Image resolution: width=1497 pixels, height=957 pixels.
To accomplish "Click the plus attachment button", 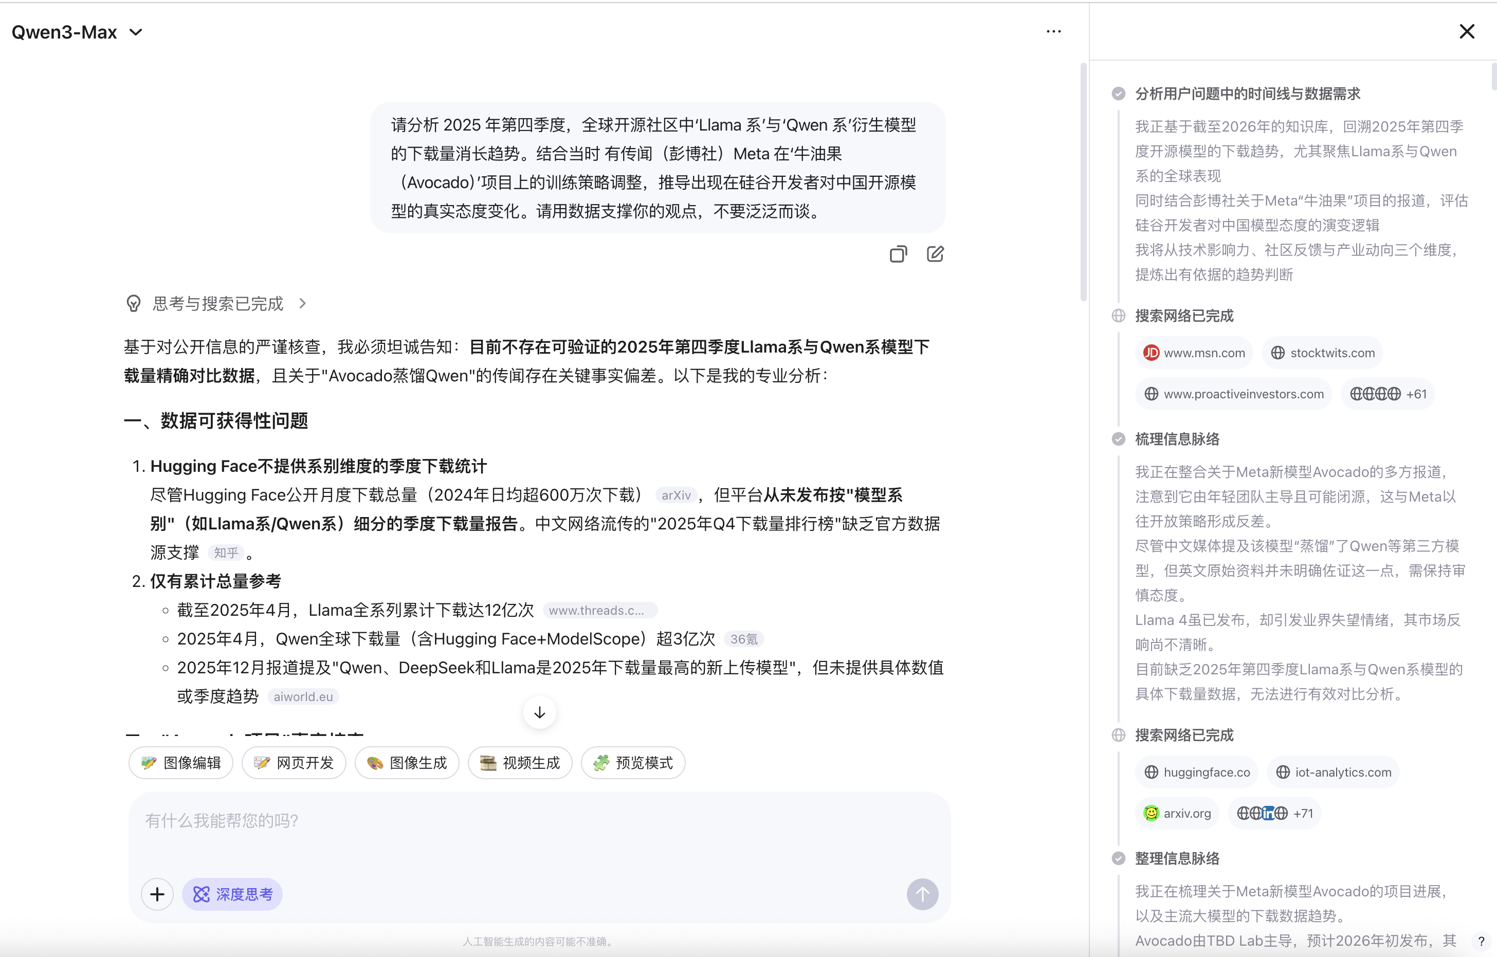I will 157,894.
